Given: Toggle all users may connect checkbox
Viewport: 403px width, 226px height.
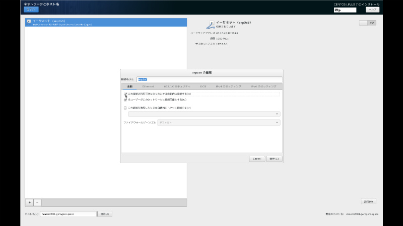Looking at the screenshot, I should (x=125, y=99).
